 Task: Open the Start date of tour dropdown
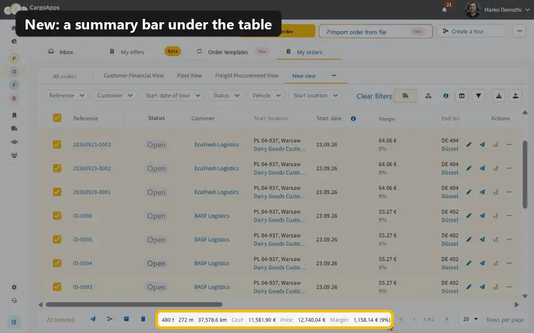[x=172, y=95]
